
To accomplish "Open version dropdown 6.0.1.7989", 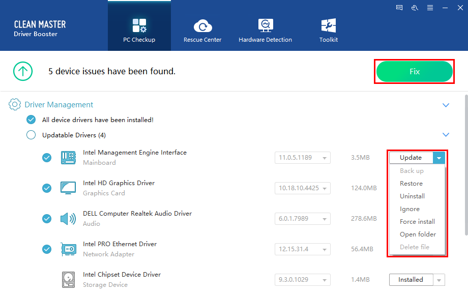I will coord(302,219).
